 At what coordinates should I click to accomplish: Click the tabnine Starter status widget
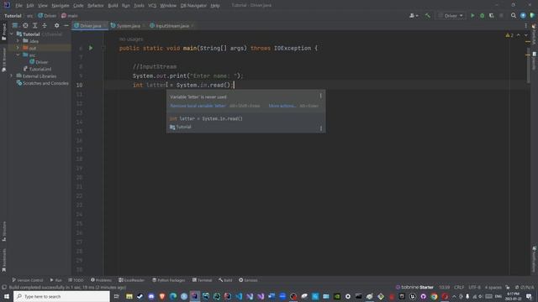[414, 287]
